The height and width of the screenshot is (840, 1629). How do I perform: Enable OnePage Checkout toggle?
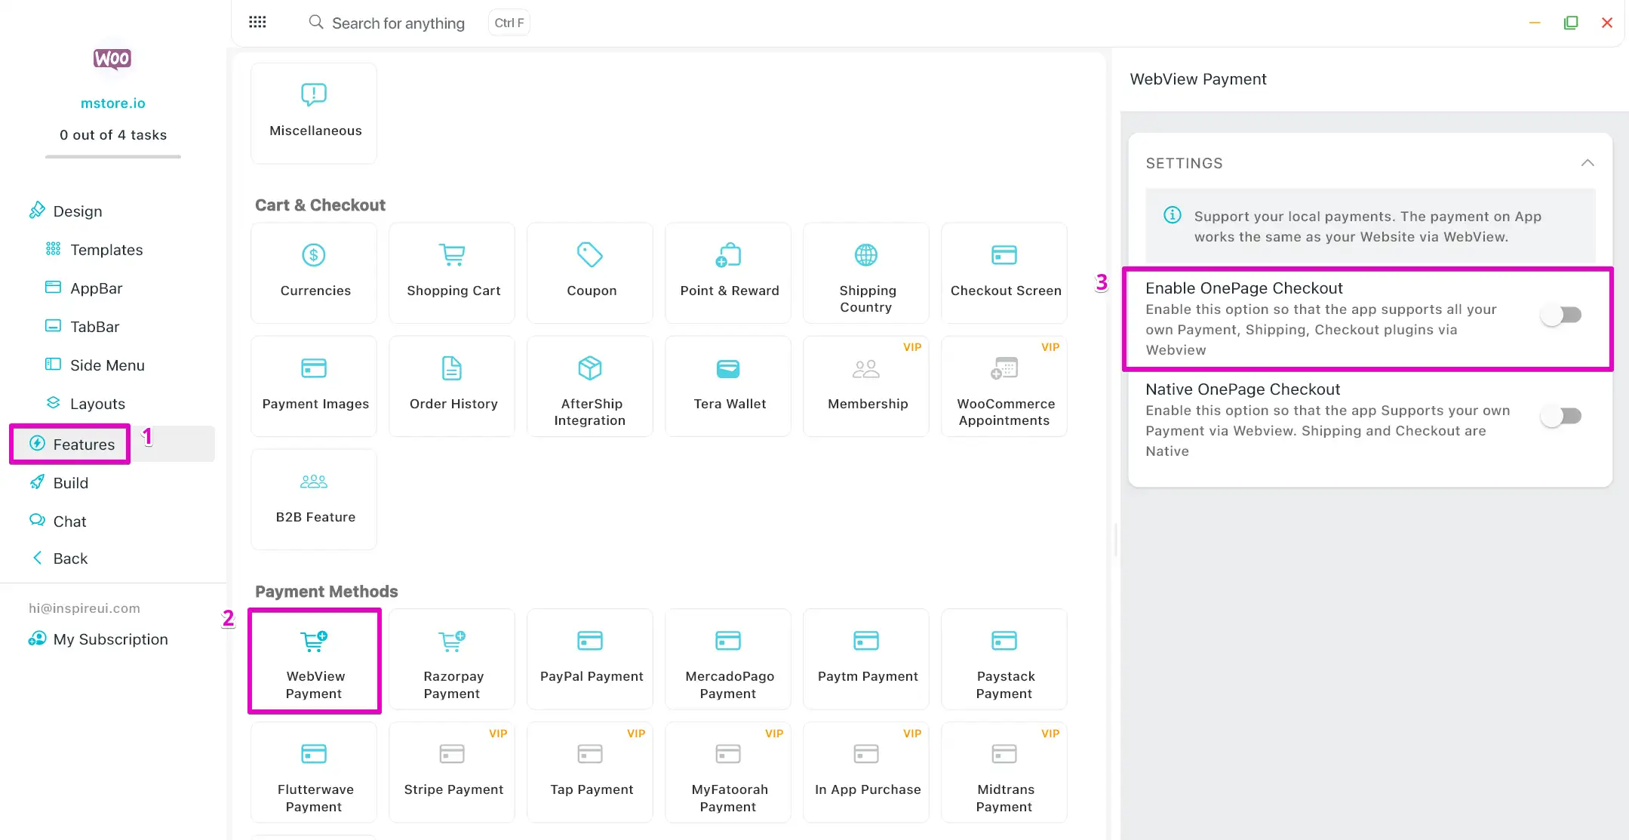[1560, 315]
